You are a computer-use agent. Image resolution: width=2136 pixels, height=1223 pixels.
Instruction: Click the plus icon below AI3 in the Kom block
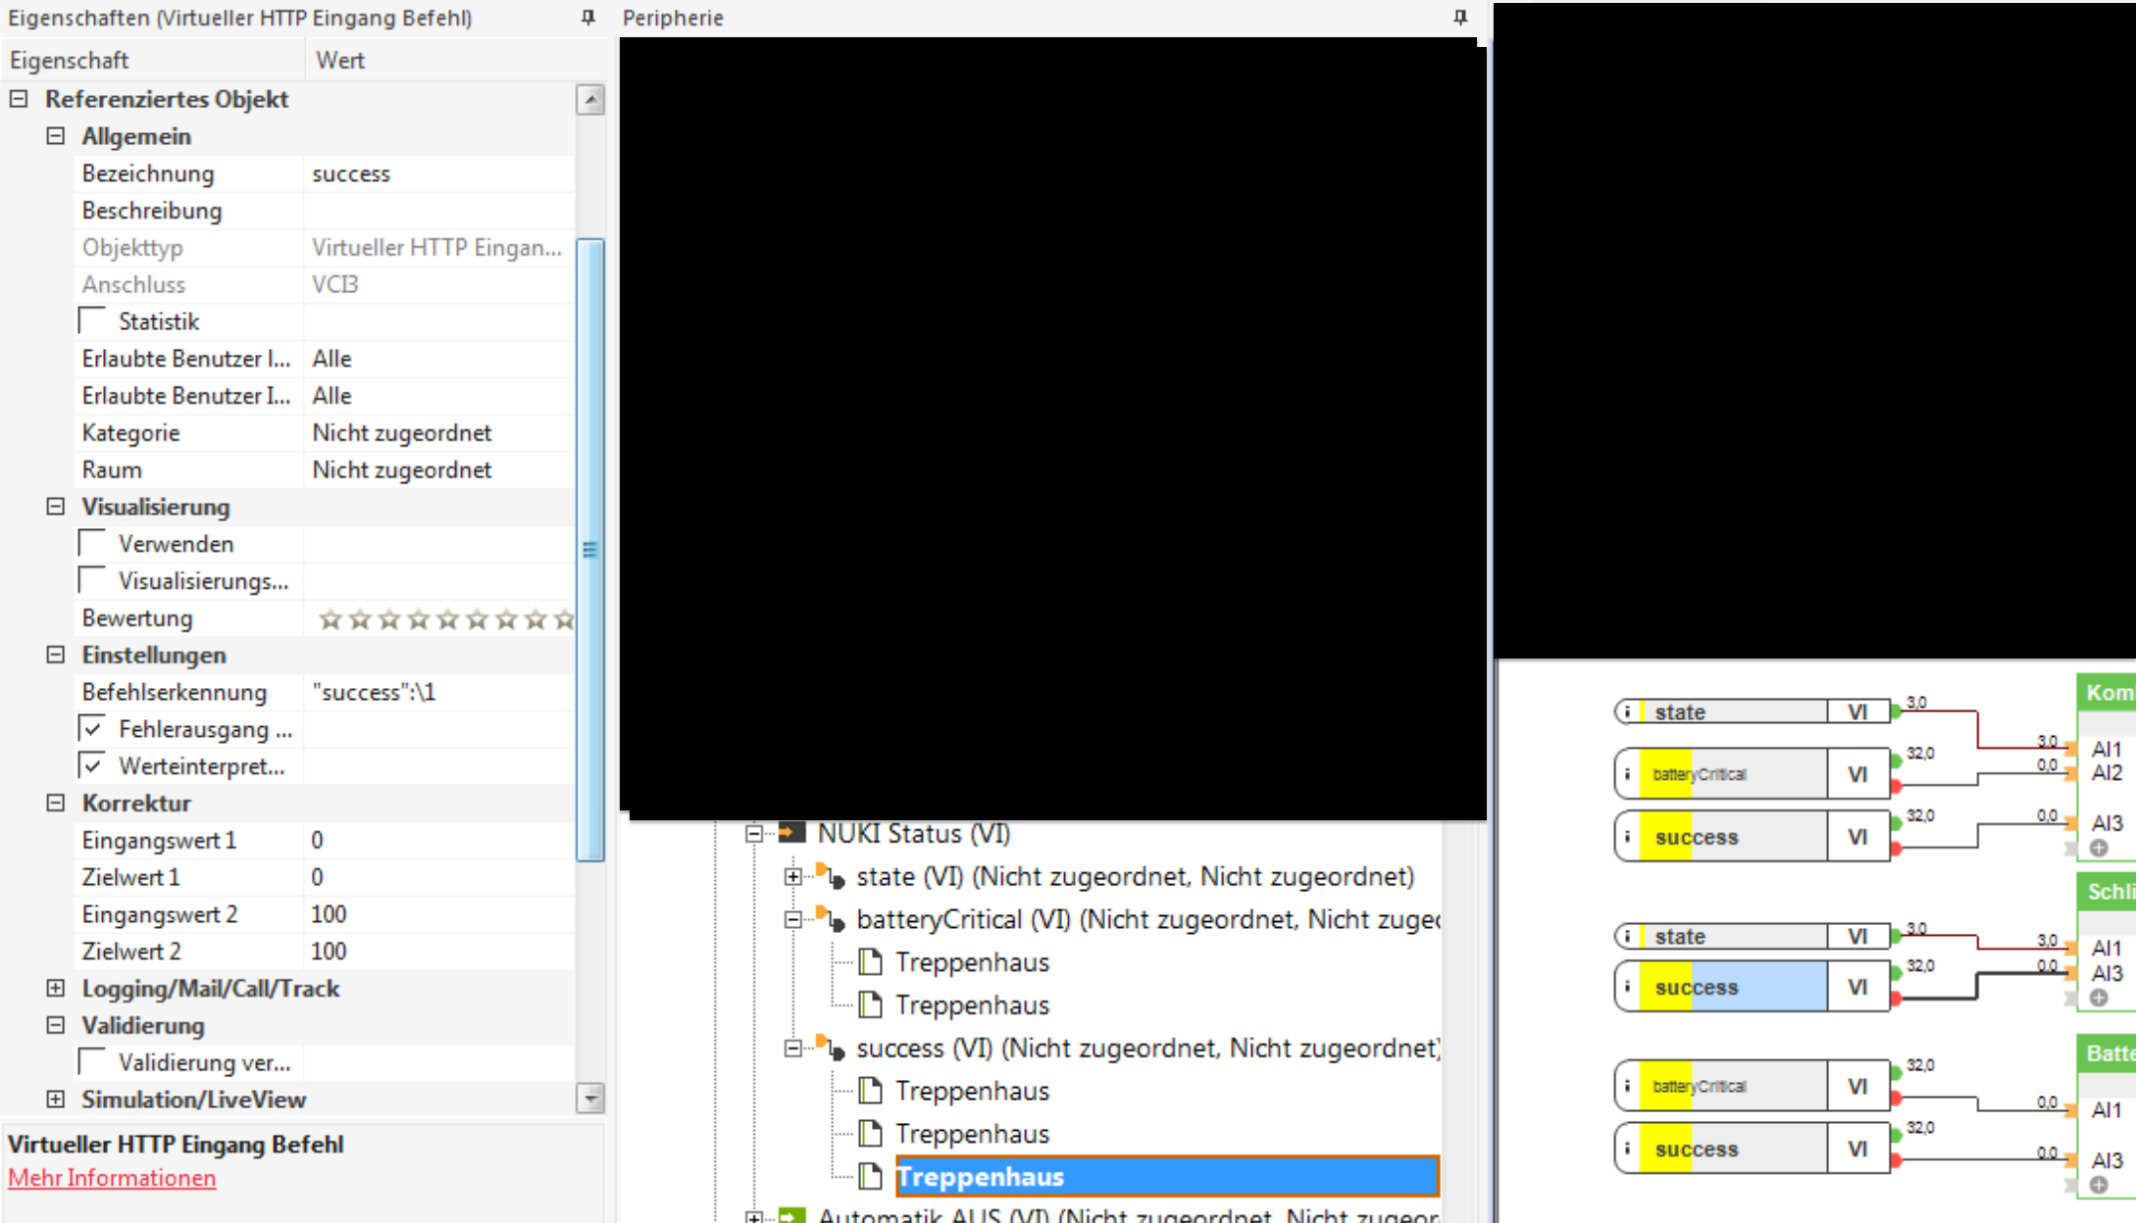[x=2099, y=848]
